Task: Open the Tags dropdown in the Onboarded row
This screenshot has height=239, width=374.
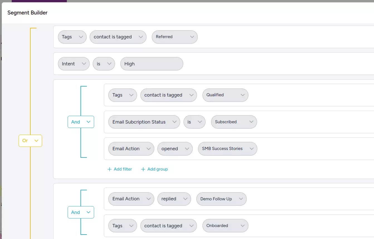Action: coord(123,226)
